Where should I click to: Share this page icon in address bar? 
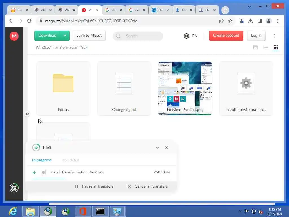(221, 21)
